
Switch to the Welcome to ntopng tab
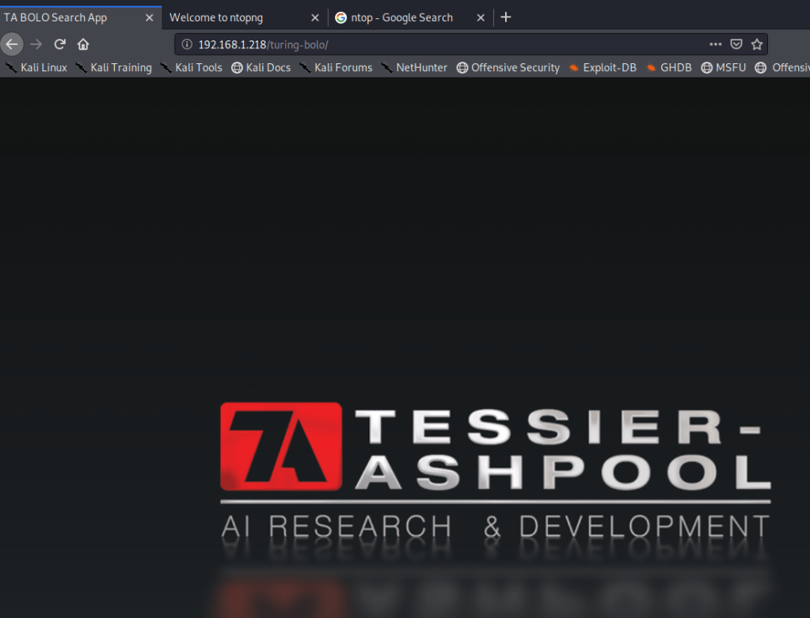click(x=230, y=17)
